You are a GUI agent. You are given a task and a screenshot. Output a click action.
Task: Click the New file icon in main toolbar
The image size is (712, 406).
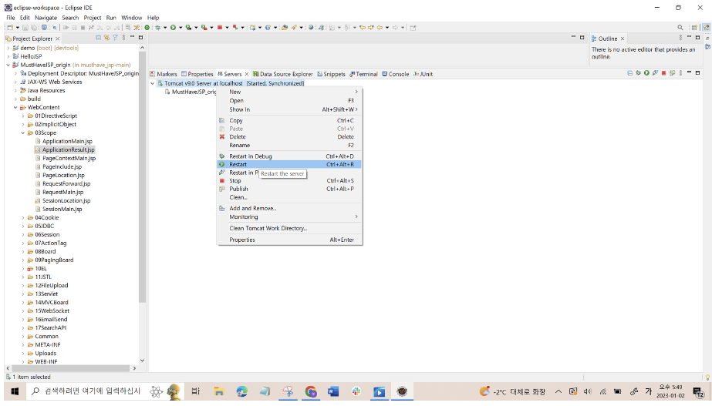[10, 28]
